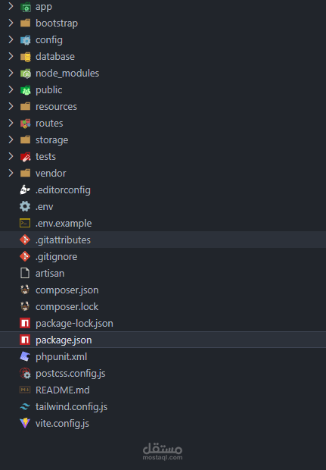
Task: Click the Vite icon beside vite.config.js
Action: (x=25, y=423)
